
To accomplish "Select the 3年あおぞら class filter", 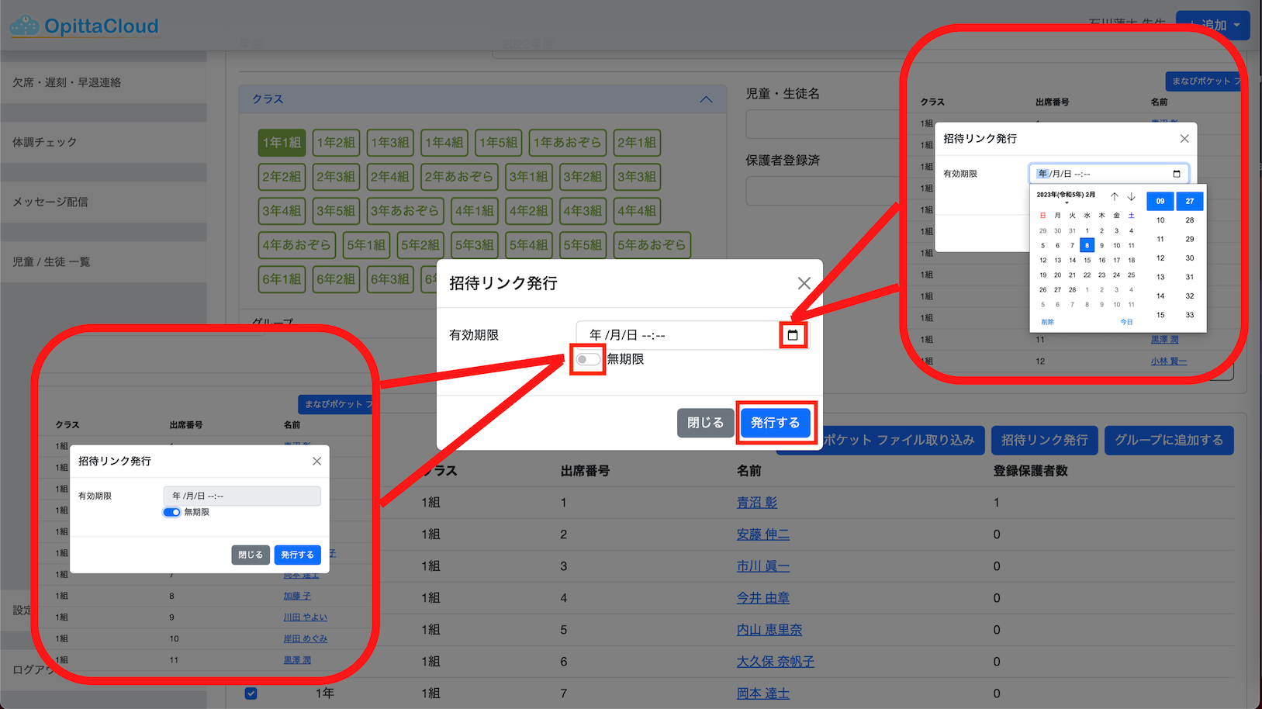I will click(404, 211).
